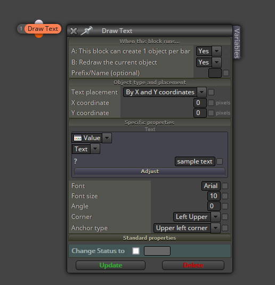
Task: Click the Object type and placement header
Action: (x=150, y=83)
